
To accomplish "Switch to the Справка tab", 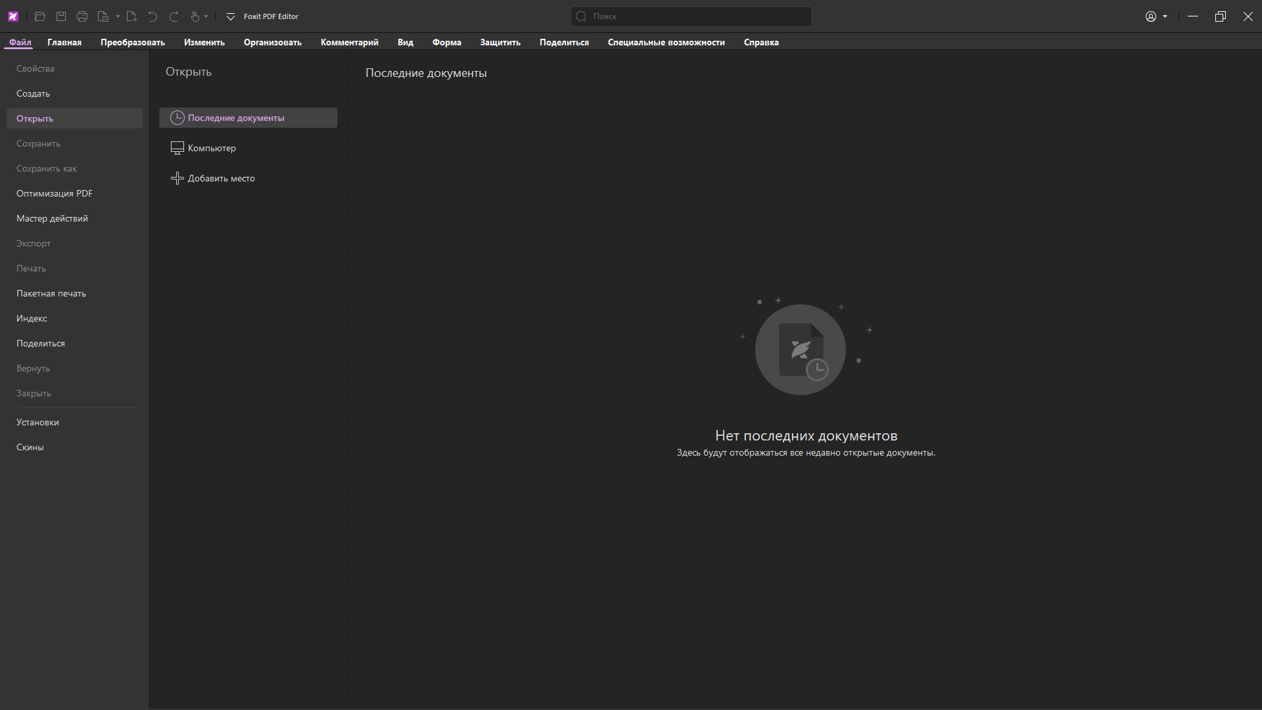I will pyautogui.click(x=761, y=42).
